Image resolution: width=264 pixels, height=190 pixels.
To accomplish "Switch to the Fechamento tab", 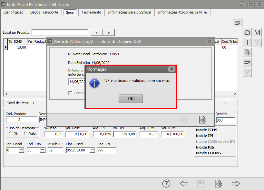I will point(91,13).
